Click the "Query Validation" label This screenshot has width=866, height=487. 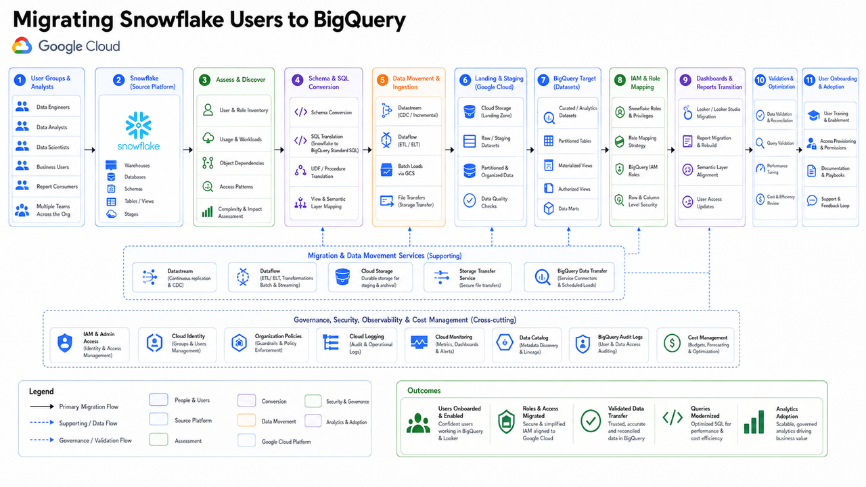coord(781,143)
